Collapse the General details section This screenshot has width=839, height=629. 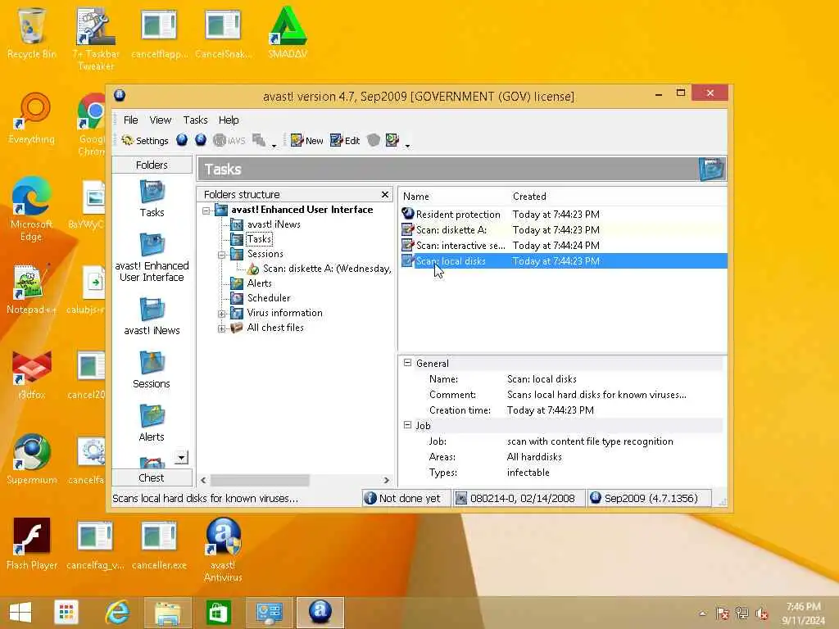pyautogui.click(x=408, y=363)
